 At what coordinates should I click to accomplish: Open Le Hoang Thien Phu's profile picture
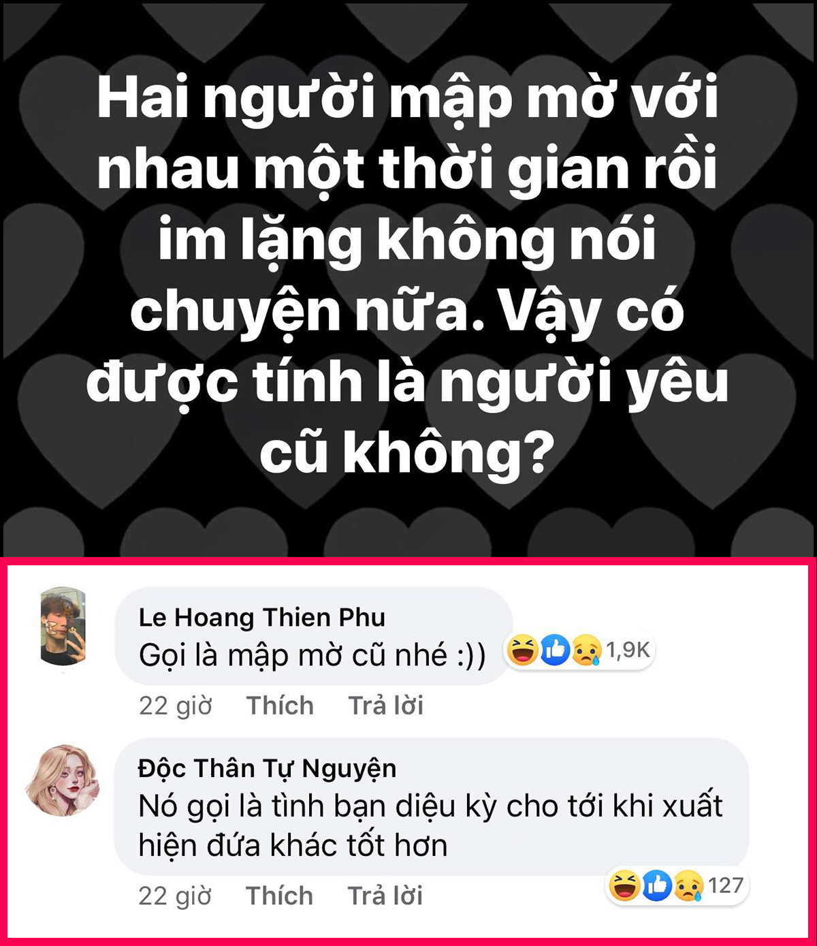(63, 627)
